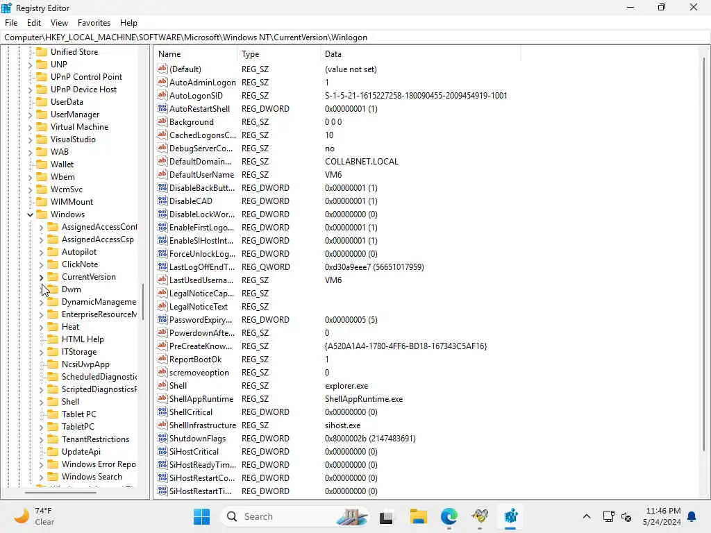Select the scremoveoption value name
This screenshot has width=711, height=533.
click(199, 373)
